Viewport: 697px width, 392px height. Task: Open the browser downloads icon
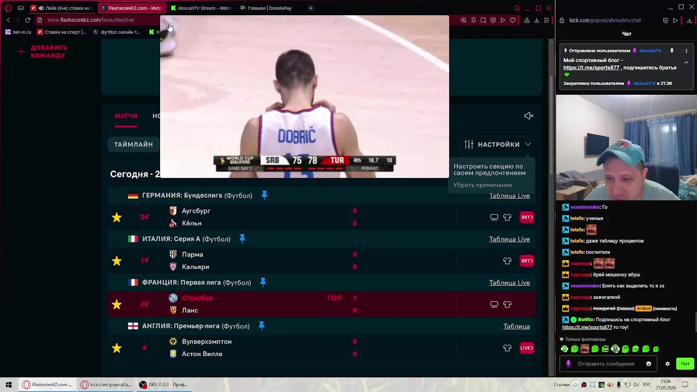pos(536,20)
